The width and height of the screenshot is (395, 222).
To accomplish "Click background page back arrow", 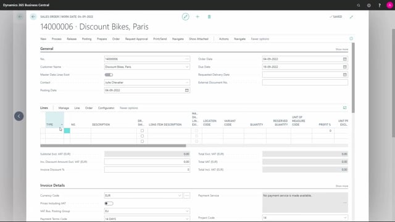I will pos(20,17).
